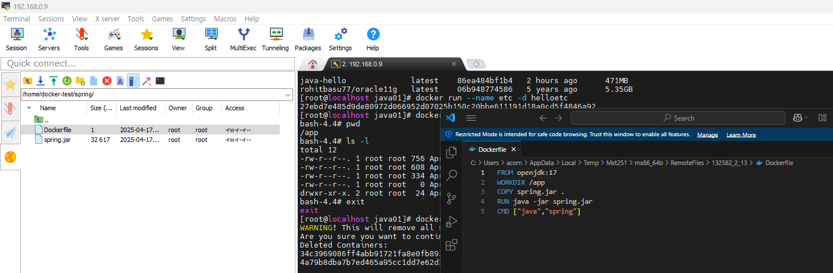Open the sidebar macros paper-plane tab
This screenshot has width=833, height=273.
10,132
